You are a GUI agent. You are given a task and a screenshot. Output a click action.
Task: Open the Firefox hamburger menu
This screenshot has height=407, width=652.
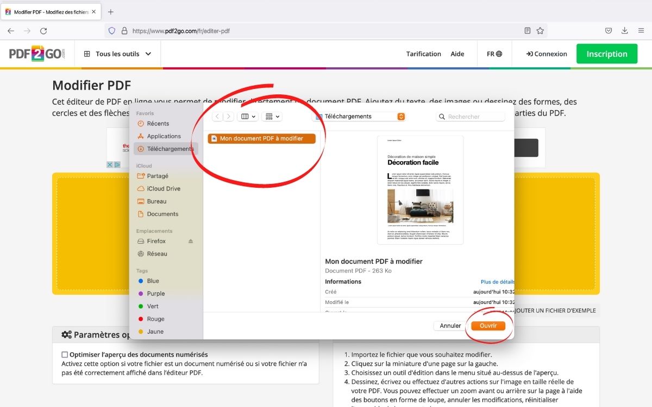pyautogui.click(x=641, y=31)
